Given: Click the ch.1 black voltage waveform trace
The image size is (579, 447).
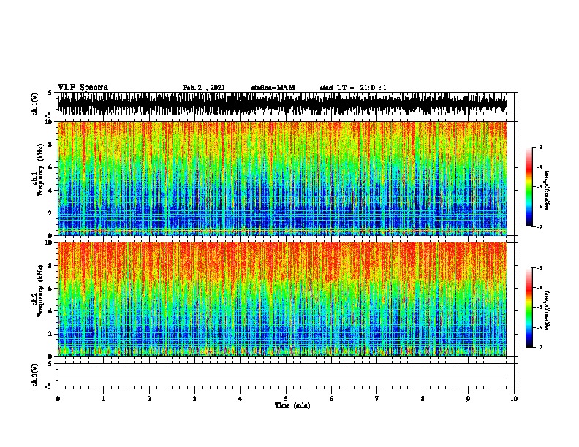Looking at the screenshot, I should 282,104.
